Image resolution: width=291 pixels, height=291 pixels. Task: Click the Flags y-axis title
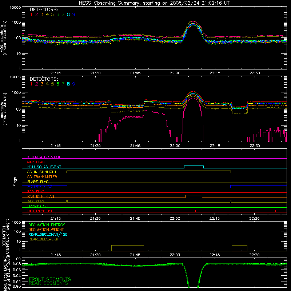click(15, 182)
